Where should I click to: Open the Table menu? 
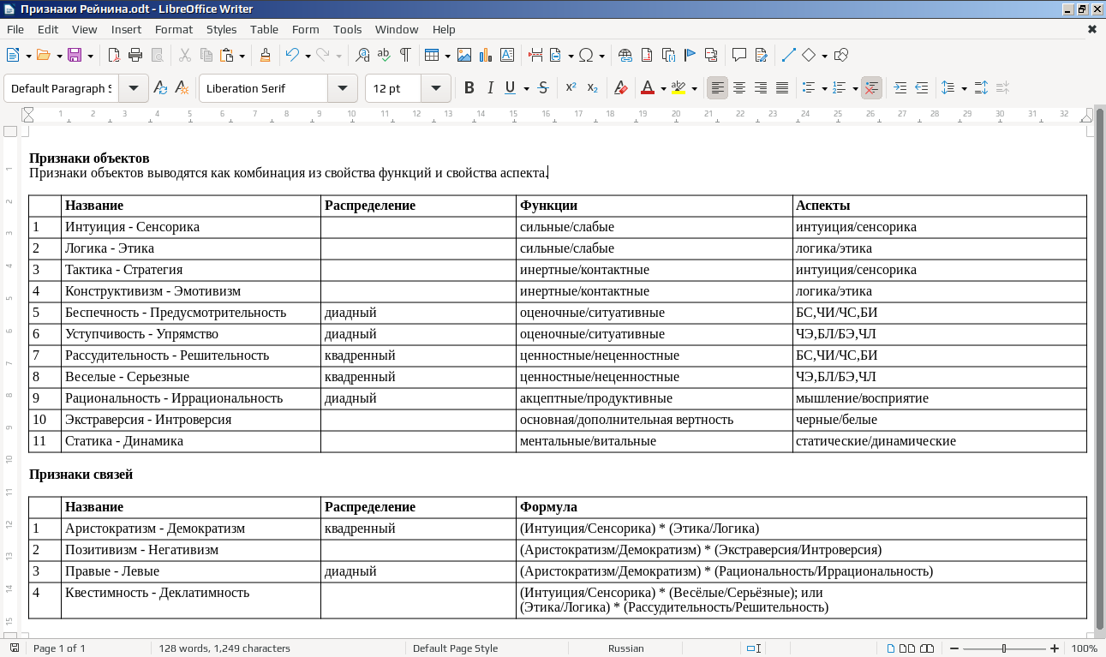pyautogui.click(x=265, y=29)
